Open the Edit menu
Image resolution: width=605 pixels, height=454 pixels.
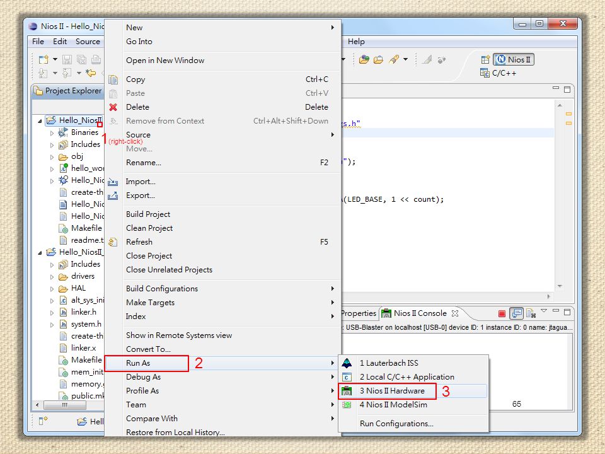coord(60,42)
